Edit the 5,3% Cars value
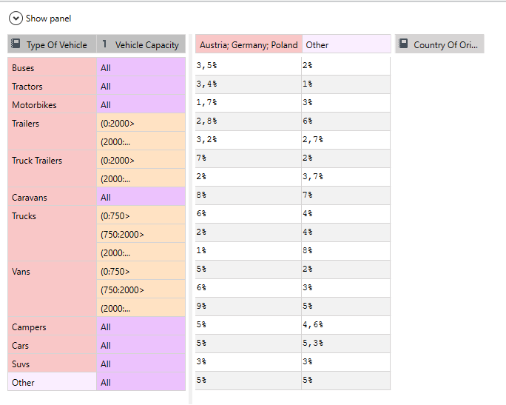506x405 pixels. 346,344
